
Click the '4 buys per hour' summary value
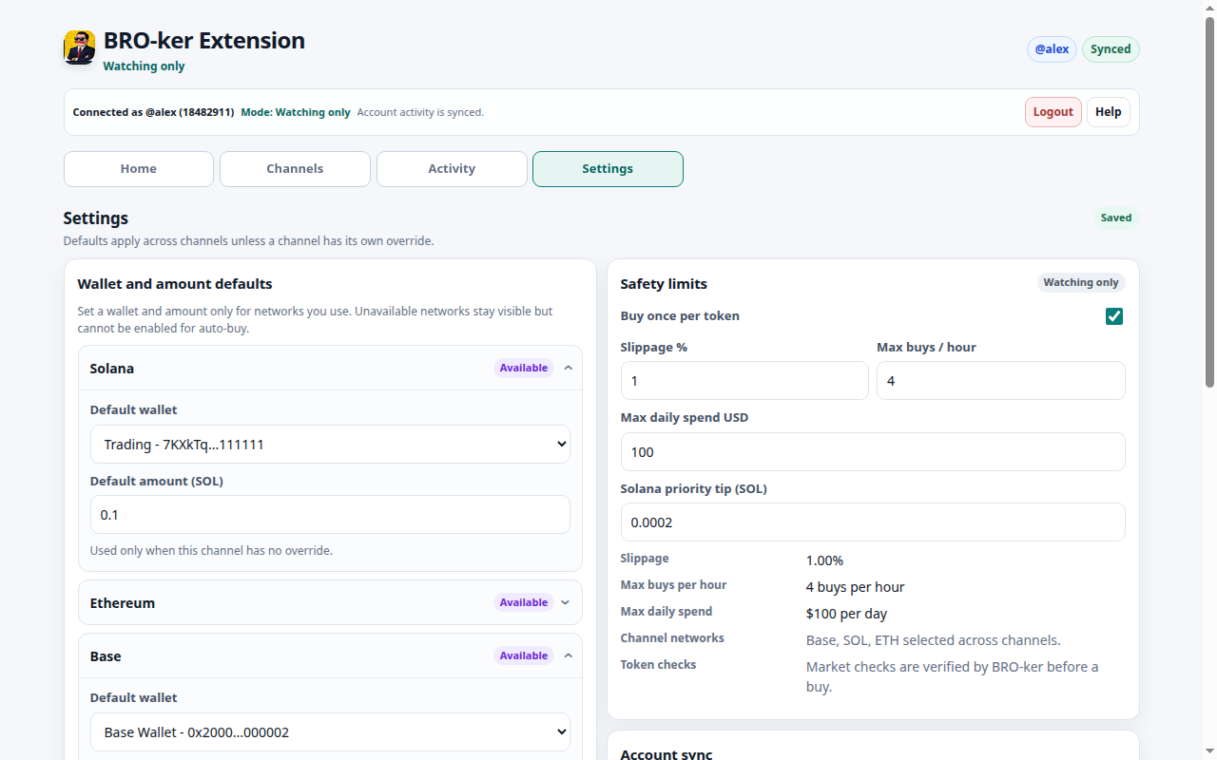[x=856, y=587]
